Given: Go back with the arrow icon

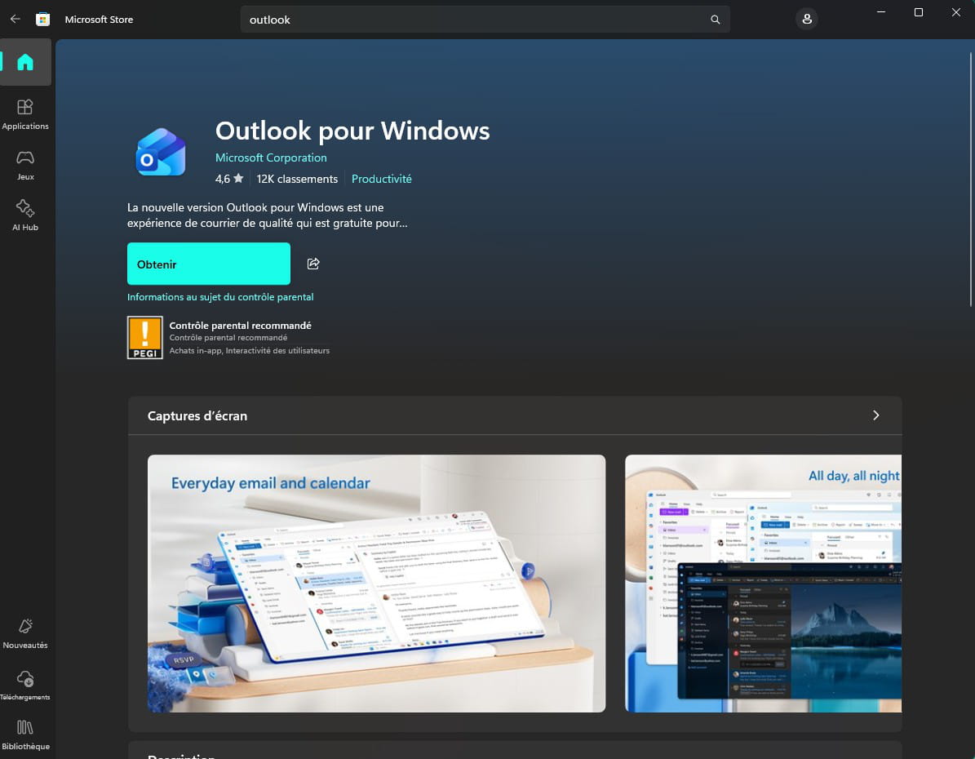Looking at the screenshot, I should (x=15, y=20).
